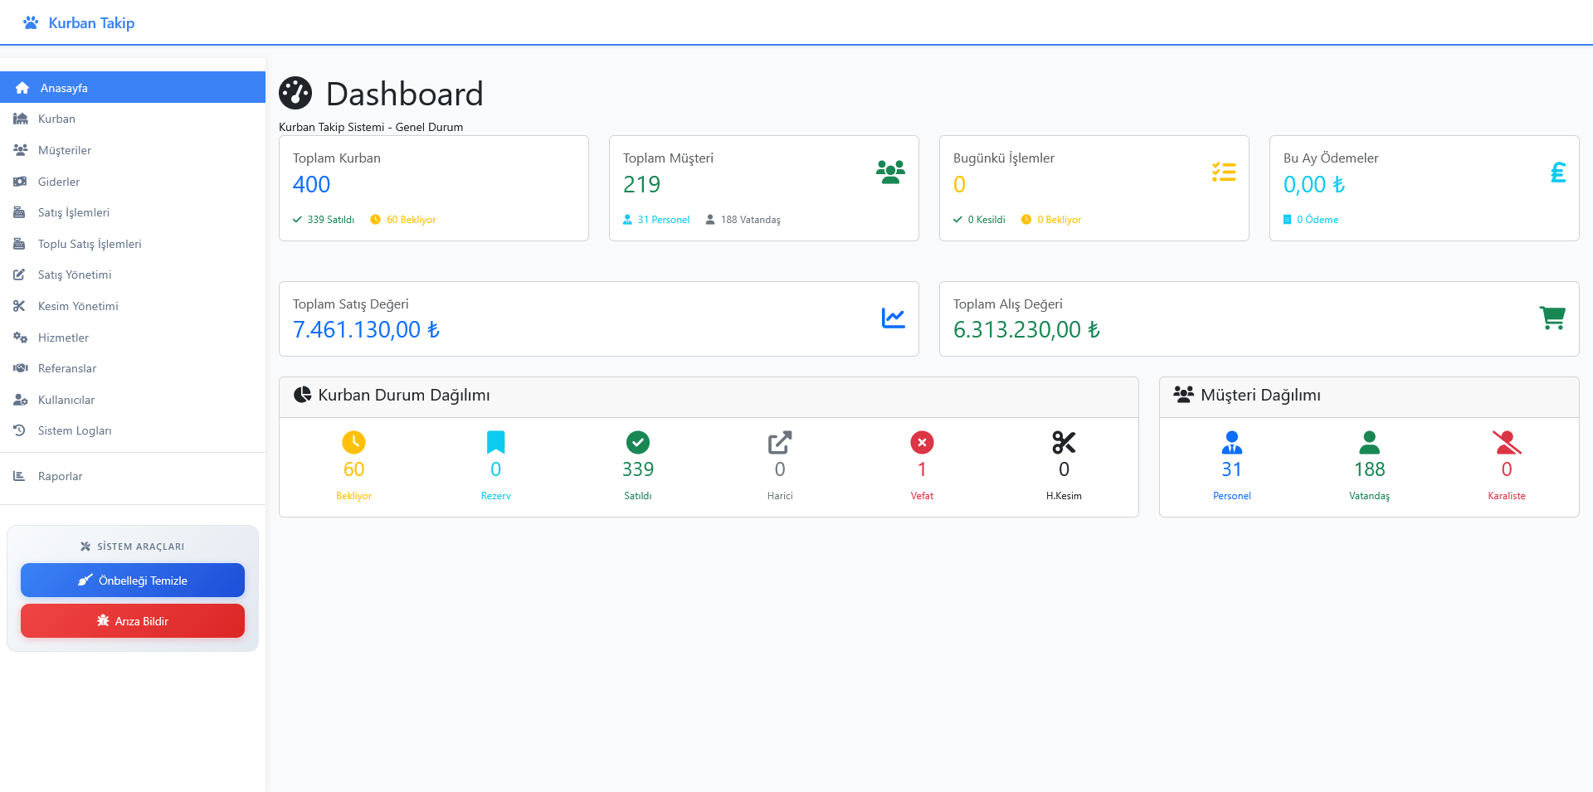Screen dimensions: 1593x792
Task: Open the Raporlar section
Action: point(60,476)
